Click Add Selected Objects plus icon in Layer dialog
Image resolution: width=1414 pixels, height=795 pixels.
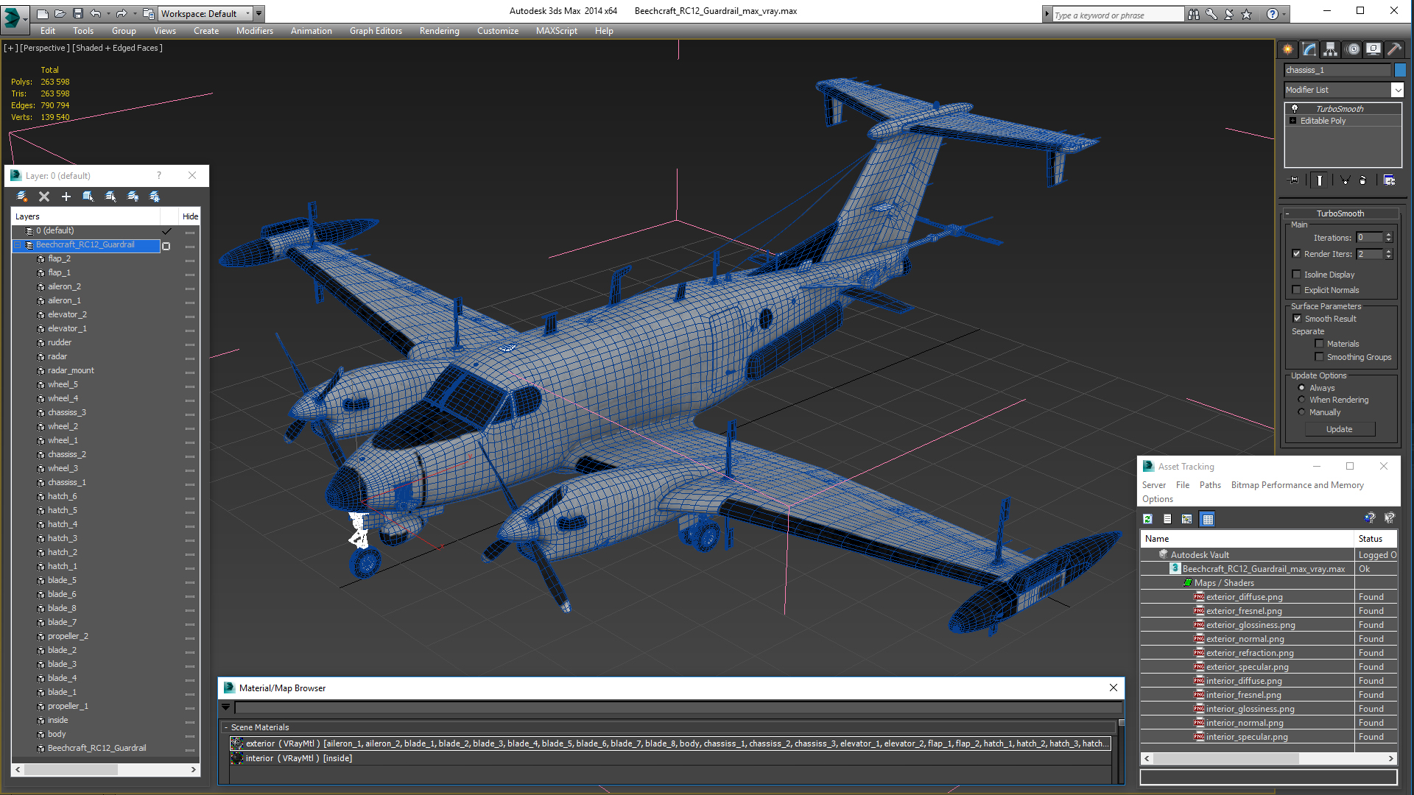[x=66, y=197]
